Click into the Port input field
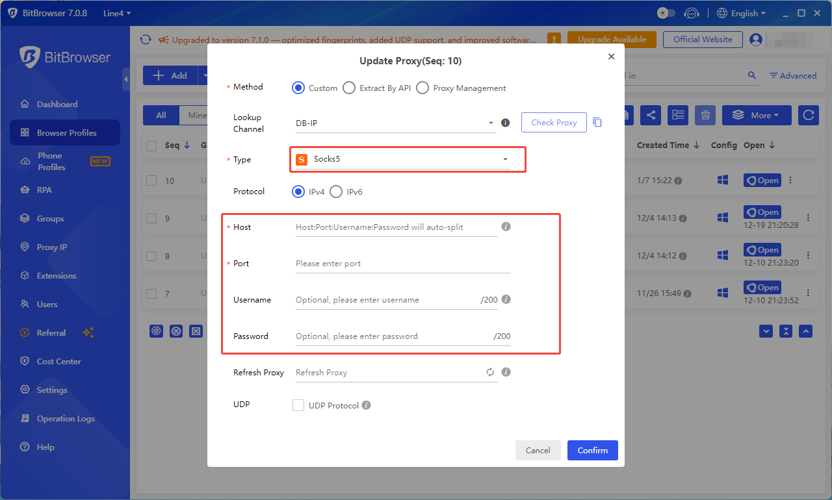The height and width of the screenshot is (500, 832). point(402,264)
